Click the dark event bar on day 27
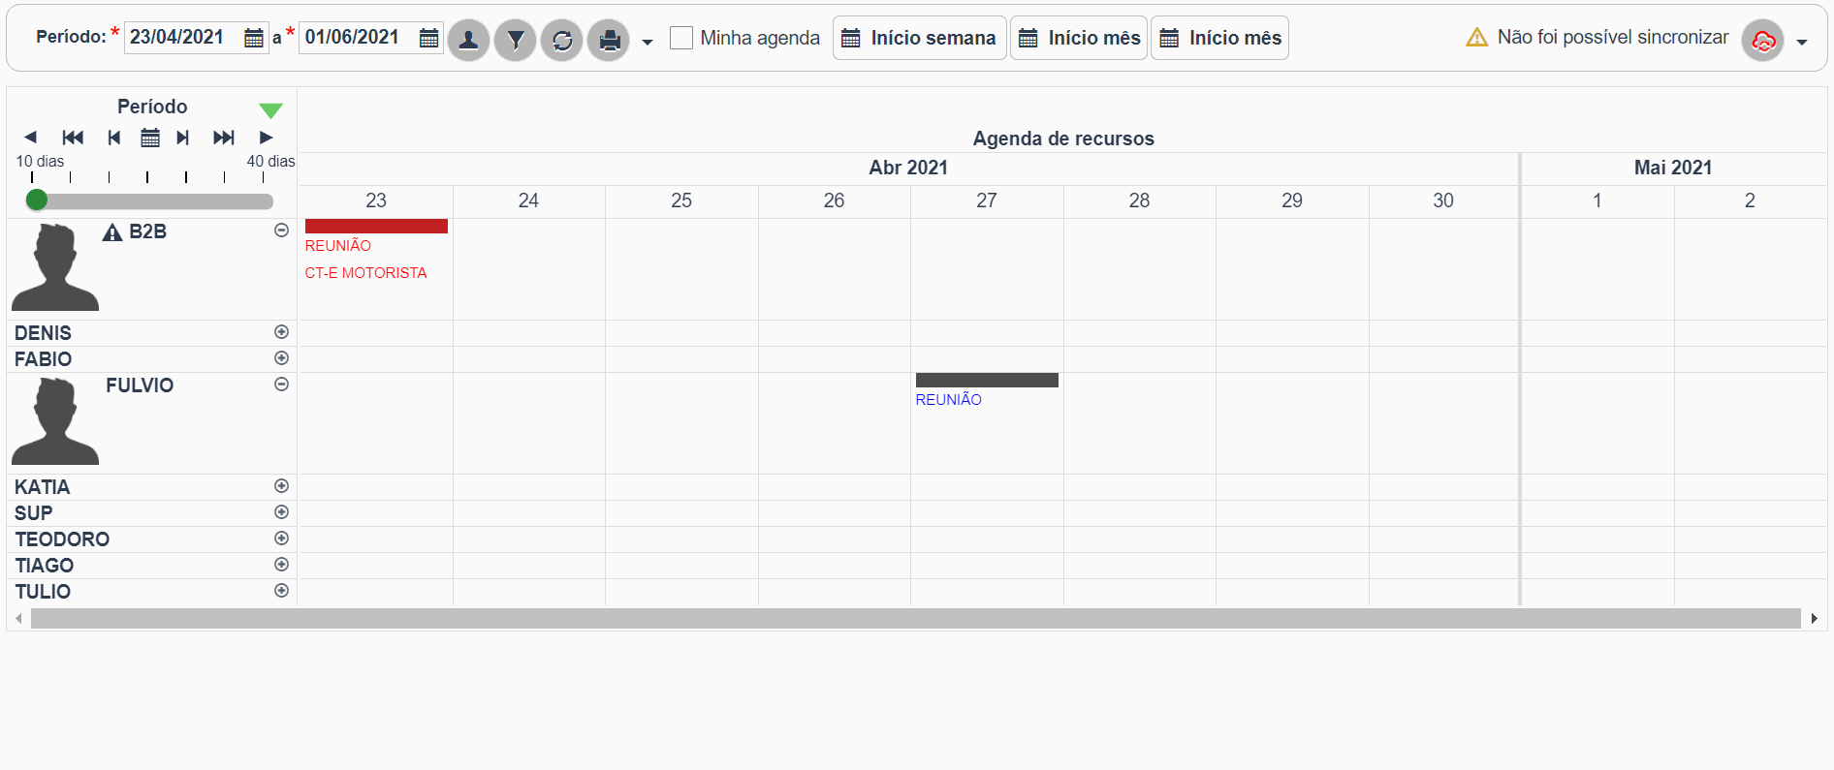This screenshot has width=1834, height=770. point(987,380)
